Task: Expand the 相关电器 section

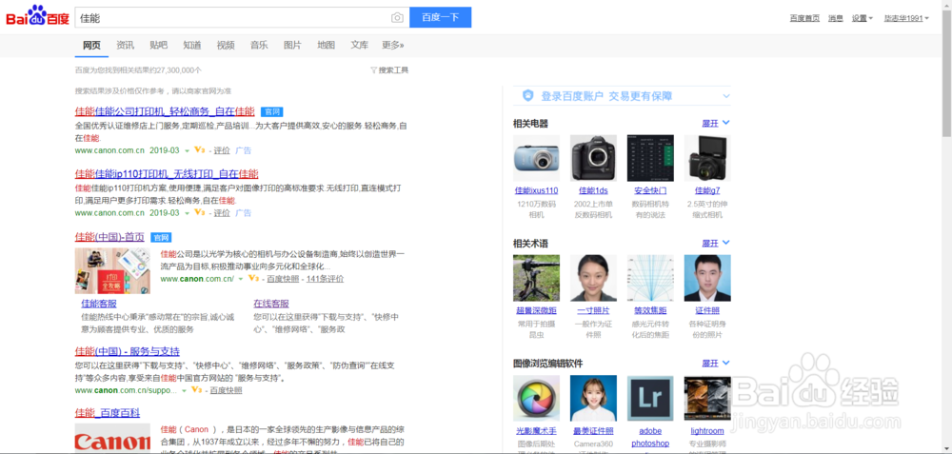Action: (x=716, y=123)
